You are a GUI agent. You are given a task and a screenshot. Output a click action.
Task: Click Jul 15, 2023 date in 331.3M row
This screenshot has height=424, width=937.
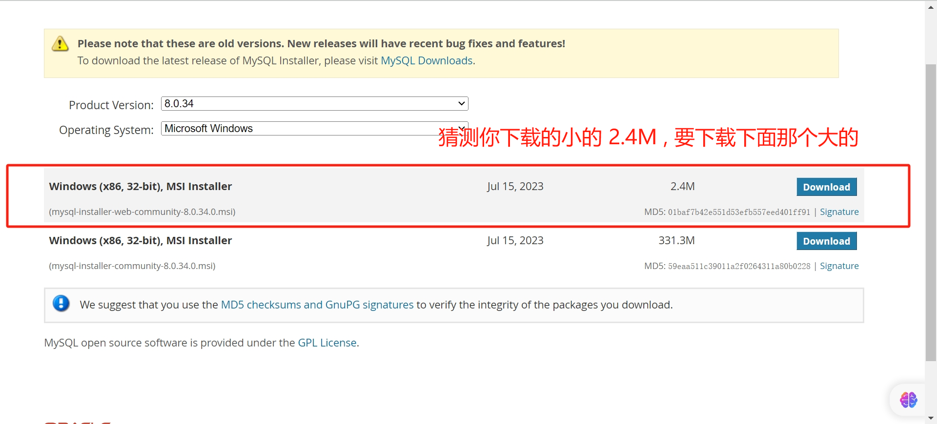[x=515, y=241]
